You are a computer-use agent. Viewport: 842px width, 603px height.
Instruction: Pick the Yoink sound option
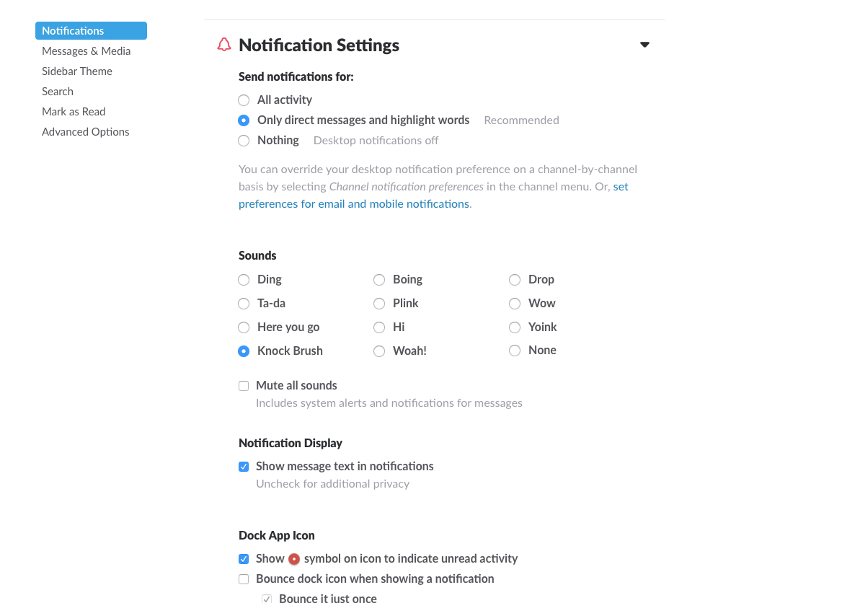tap(515, 327)
